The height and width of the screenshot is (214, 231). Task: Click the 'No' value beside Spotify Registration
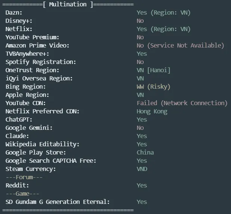tap(140, 62)
